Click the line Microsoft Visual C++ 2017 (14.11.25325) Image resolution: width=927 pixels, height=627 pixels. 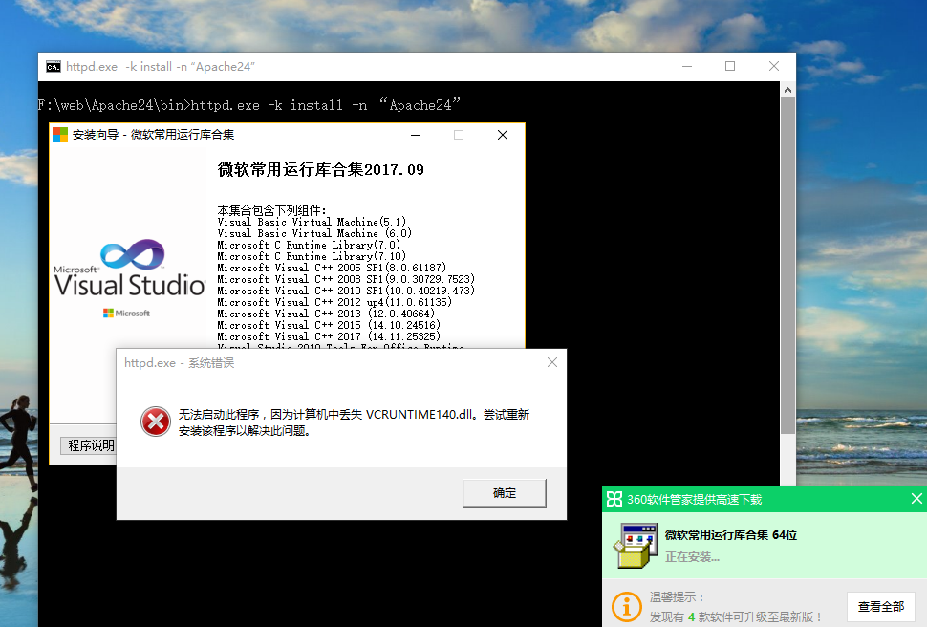click(x=329, y=336)
